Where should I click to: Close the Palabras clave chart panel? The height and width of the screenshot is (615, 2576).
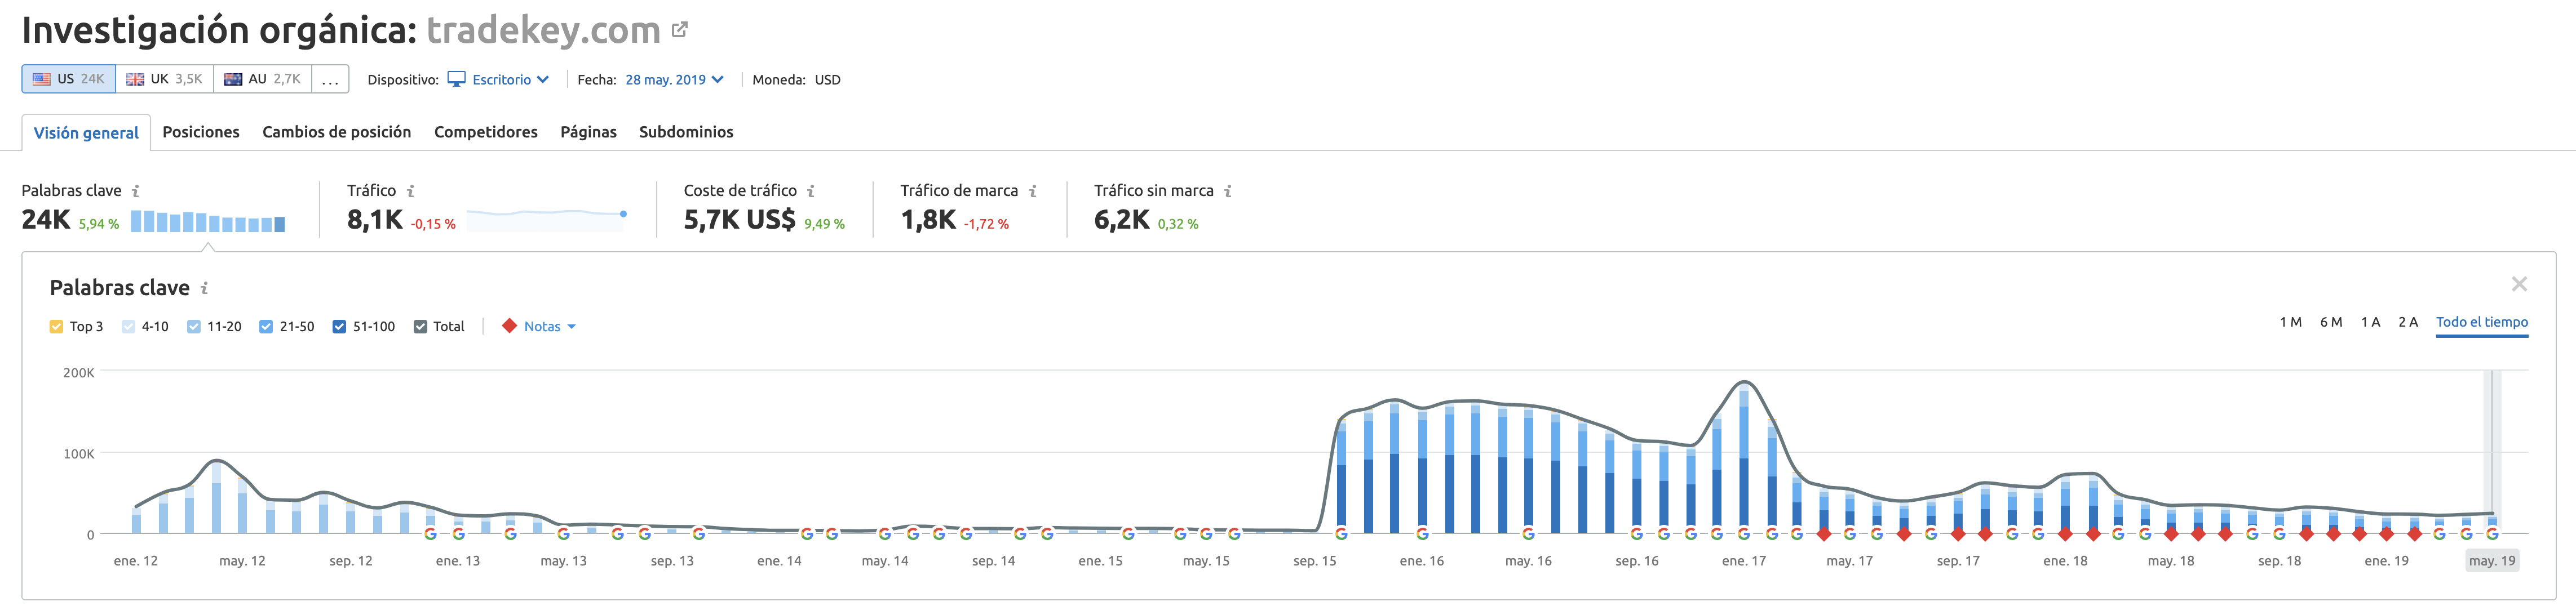2519,284
